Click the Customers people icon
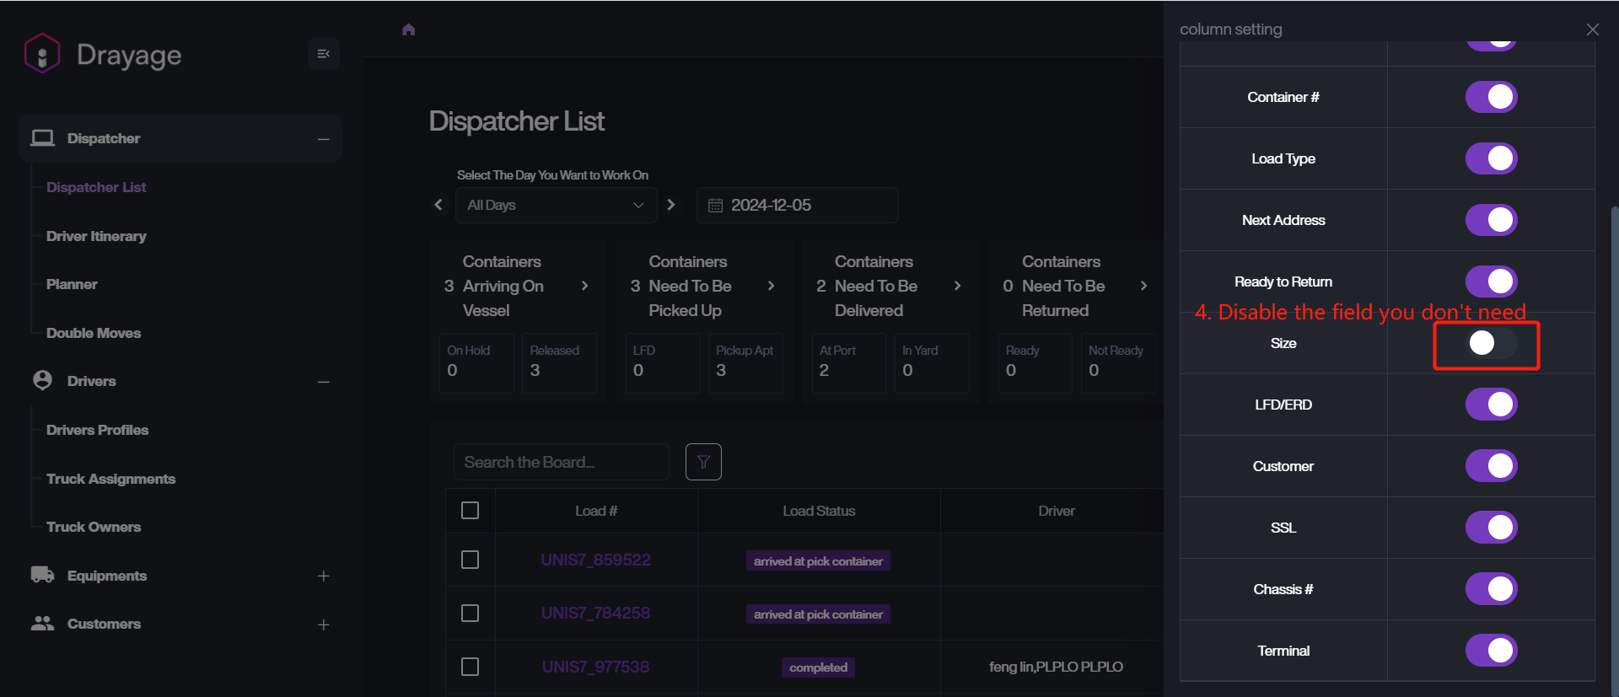1619x697 pixels. (x=42, y=624)
